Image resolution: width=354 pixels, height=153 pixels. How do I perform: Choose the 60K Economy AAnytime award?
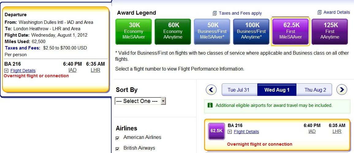pos(173,31)
